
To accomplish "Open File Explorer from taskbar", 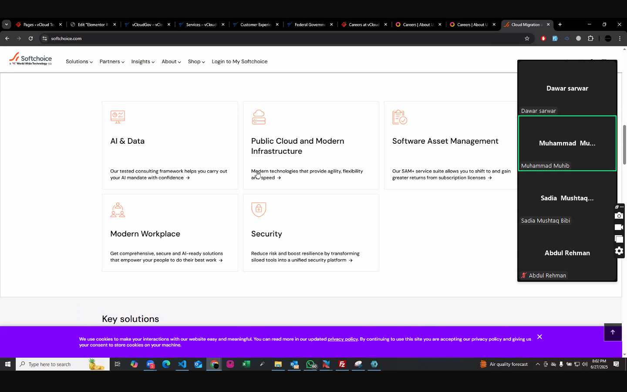I will [278, 364].
